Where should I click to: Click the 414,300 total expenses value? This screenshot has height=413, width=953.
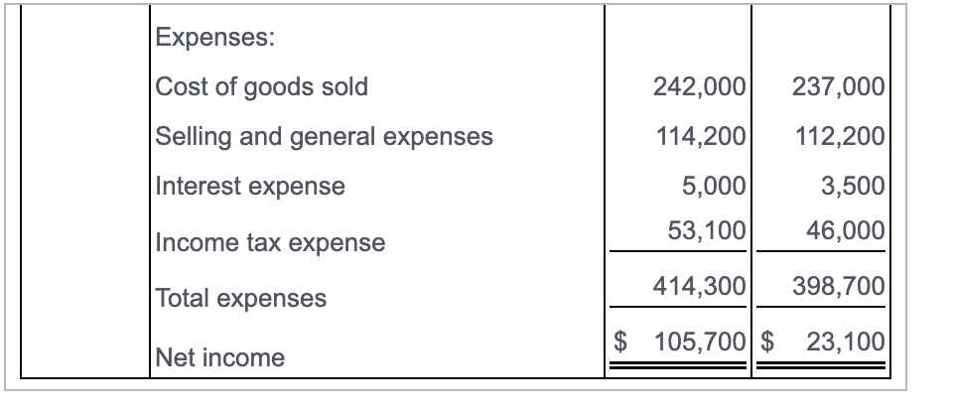click(x=700, y=285)
